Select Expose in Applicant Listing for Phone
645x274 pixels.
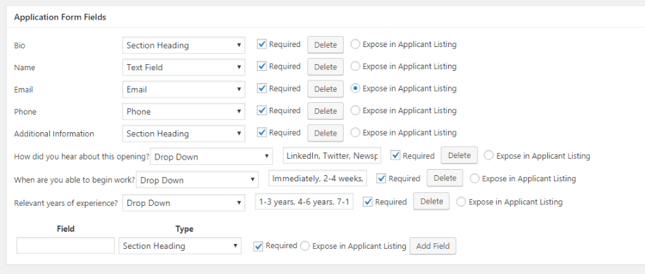pyautogui.click(x=355, y=110)
